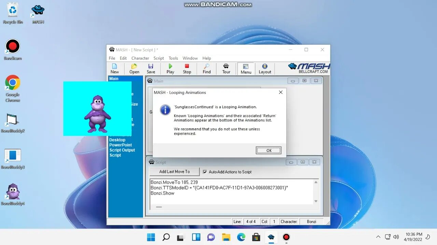This screenshot has width=437, height=245.
Task: Close the Looping Animations dialog
Action: [x=281, y=92]
